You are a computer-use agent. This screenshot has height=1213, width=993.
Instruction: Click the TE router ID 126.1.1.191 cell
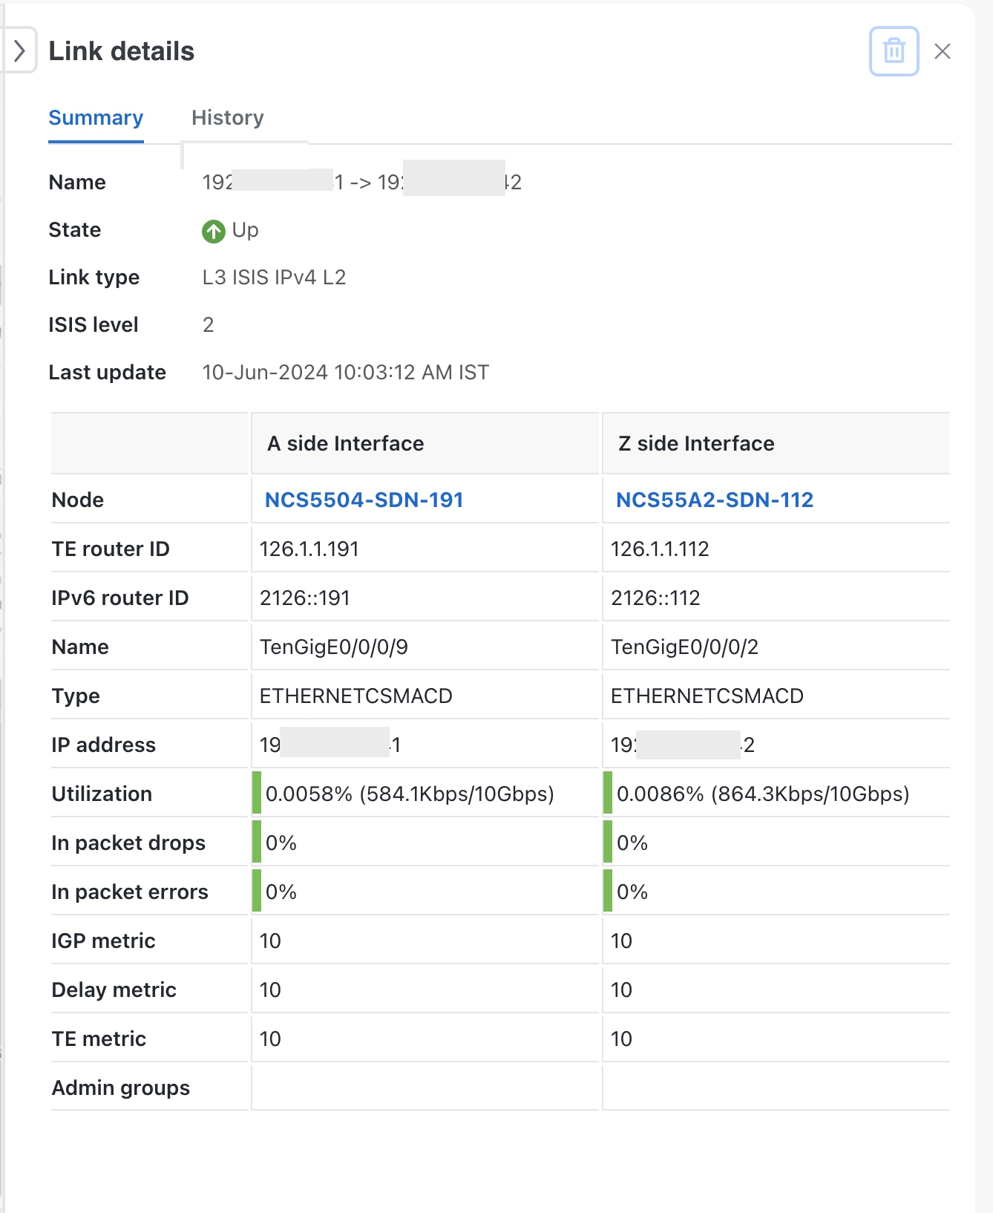[x=425, y=549]
